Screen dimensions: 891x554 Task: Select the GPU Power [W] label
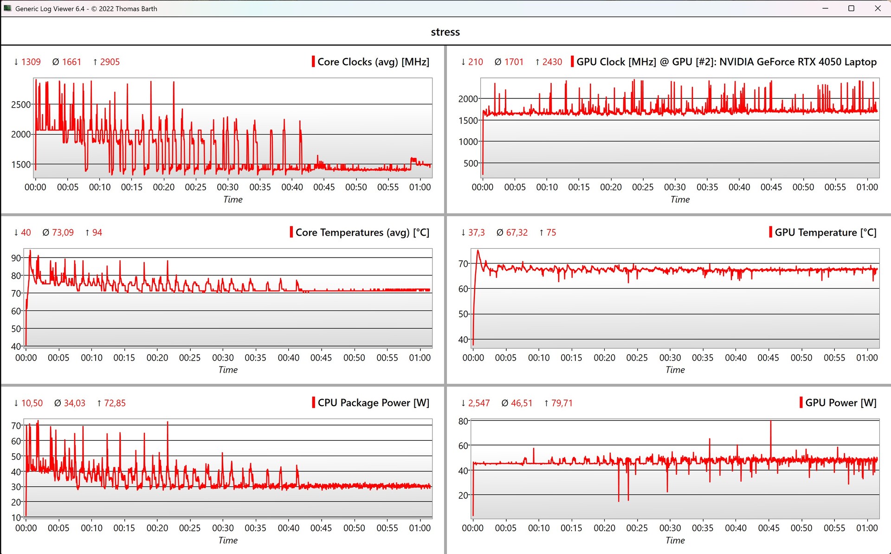click(840, 402)
